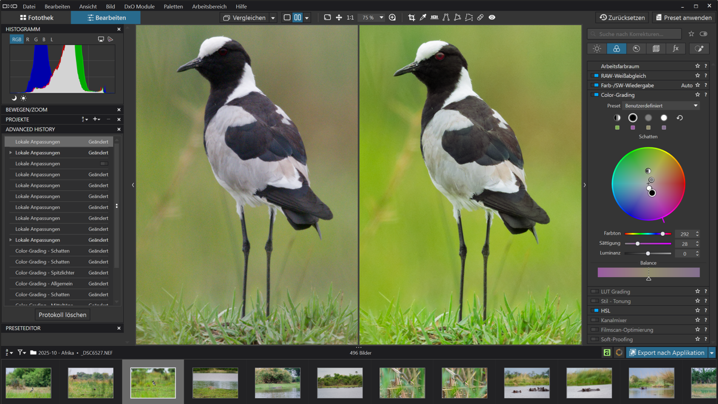Open the 75 % zoom level dropdown
718x404 pixels.
(371, 18)
